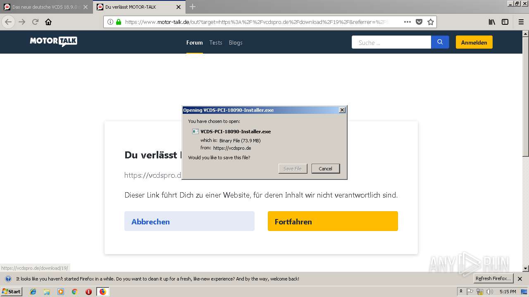Click green padlock security icon
Image resolution: width=529 pixels, height=297 pixels.
(x=118, y=22)
